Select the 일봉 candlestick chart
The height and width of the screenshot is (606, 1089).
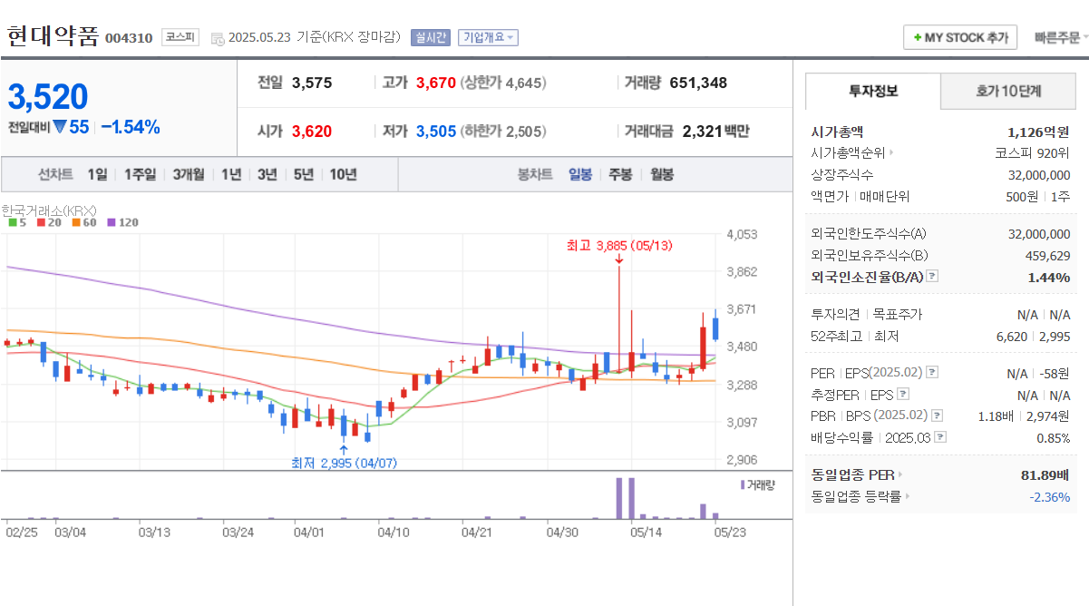(x=580, y=174)
